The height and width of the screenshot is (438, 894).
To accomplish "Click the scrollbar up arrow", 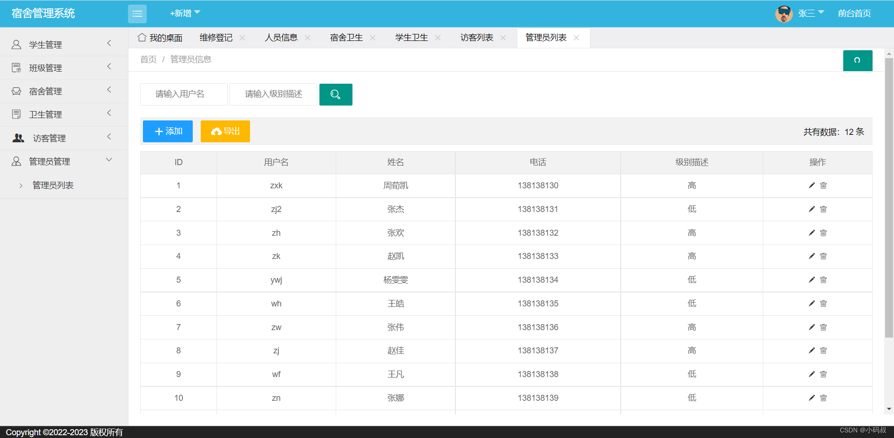I will click(x=889, y=54).
